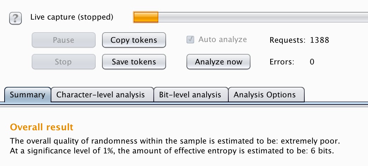Viewport: 368px width, 166px height.
Task: Toggle the Auto analyze checkbox
Action: click(x=190, y=40)
